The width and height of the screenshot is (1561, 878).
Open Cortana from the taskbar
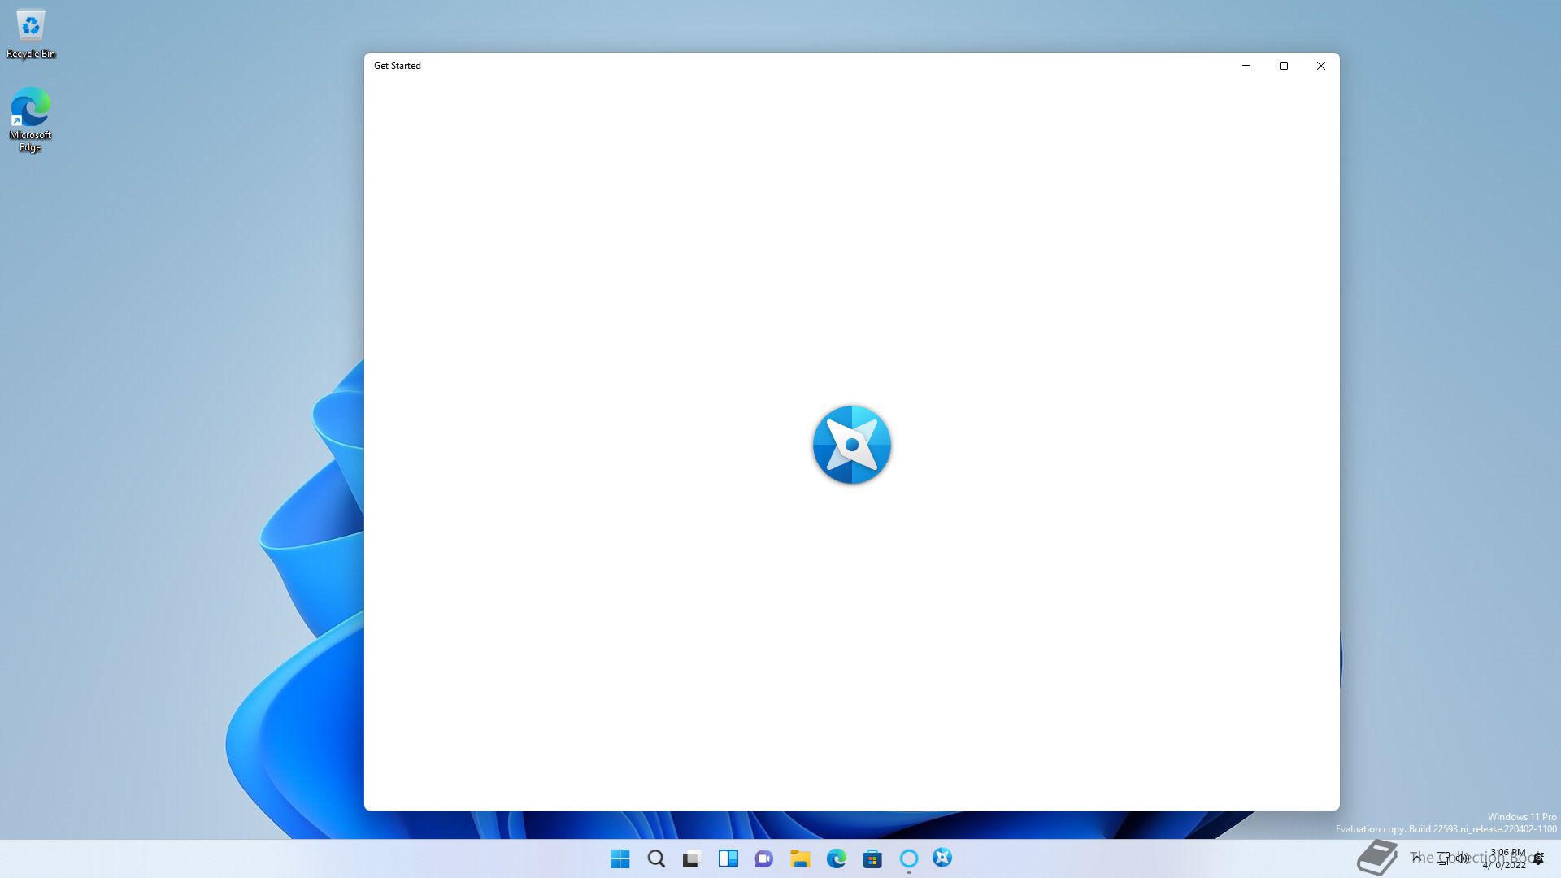coord(909,858)
